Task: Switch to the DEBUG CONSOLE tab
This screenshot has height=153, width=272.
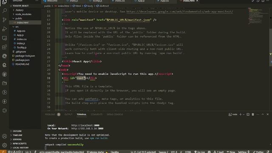Action: point(115,114)
